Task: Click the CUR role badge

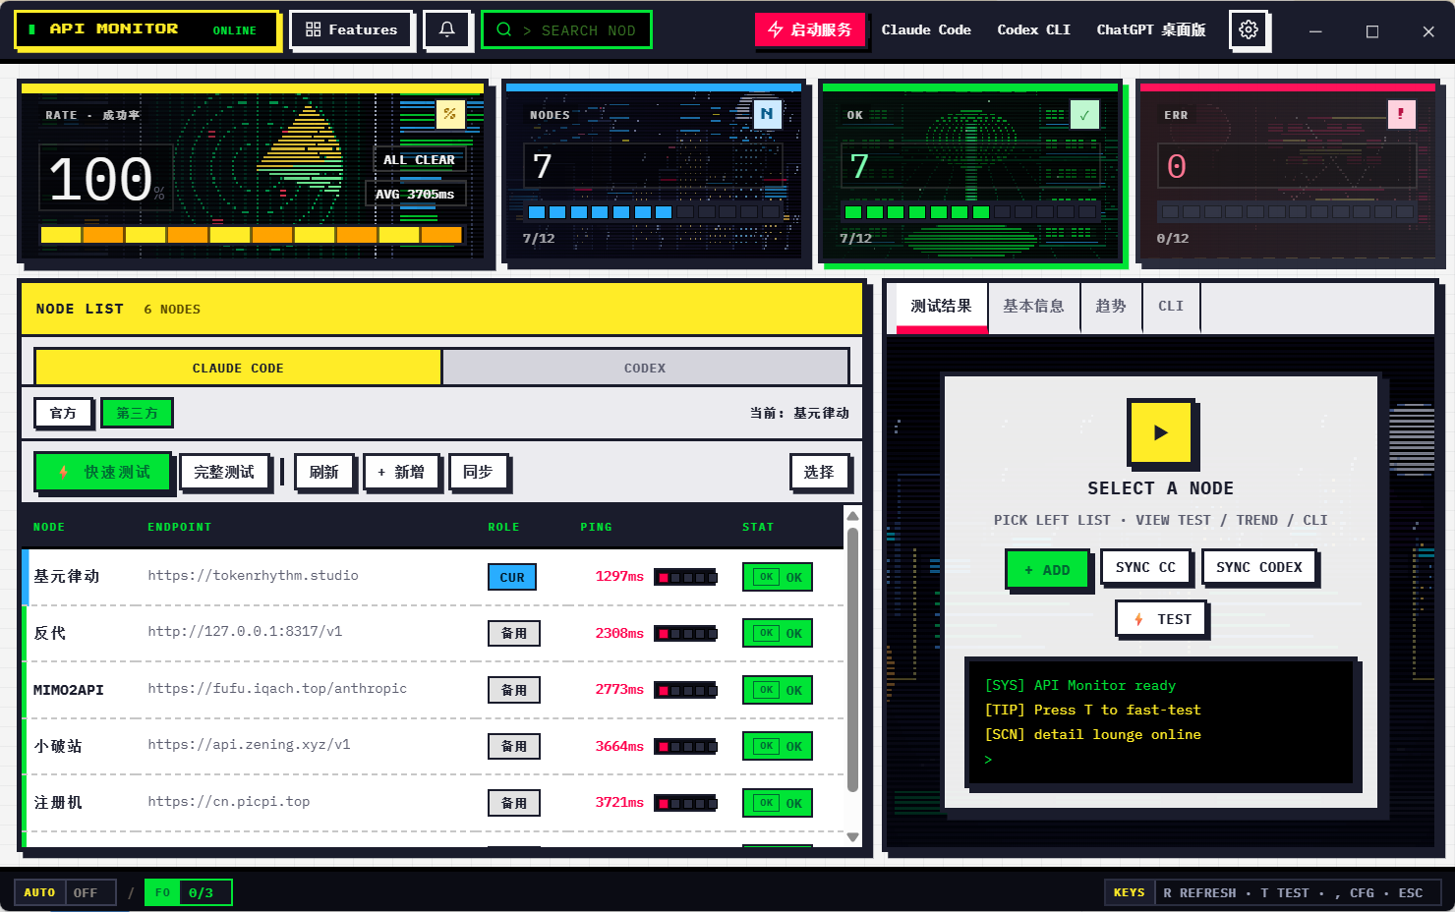Action: [512, 577]
